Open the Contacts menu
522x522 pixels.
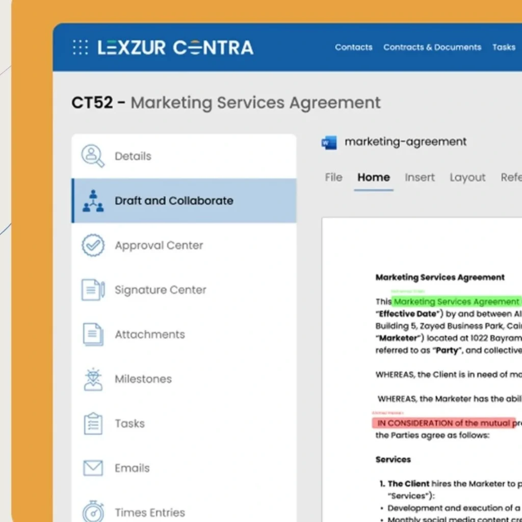[353, 47]
